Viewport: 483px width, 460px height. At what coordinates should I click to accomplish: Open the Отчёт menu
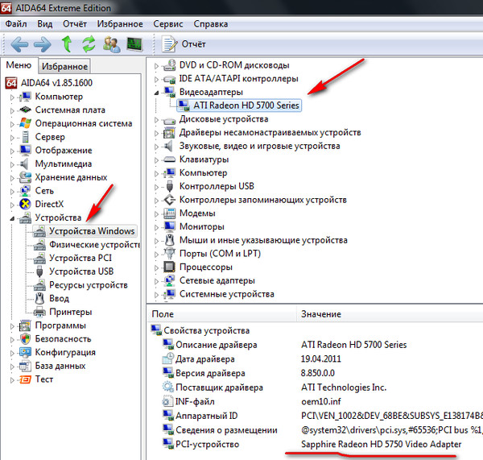[x=75, y=24]
